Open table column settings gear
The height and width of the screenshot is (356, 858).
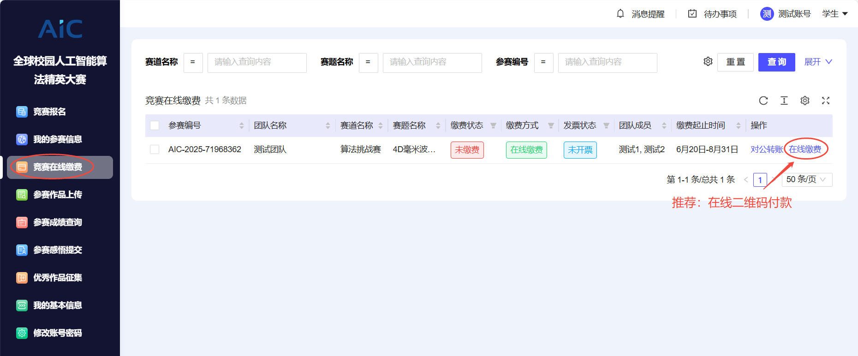tap(805, 101)
